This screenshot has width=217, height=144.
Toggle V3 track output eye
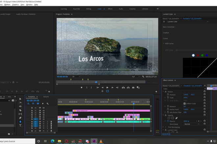tap(44, 115)
